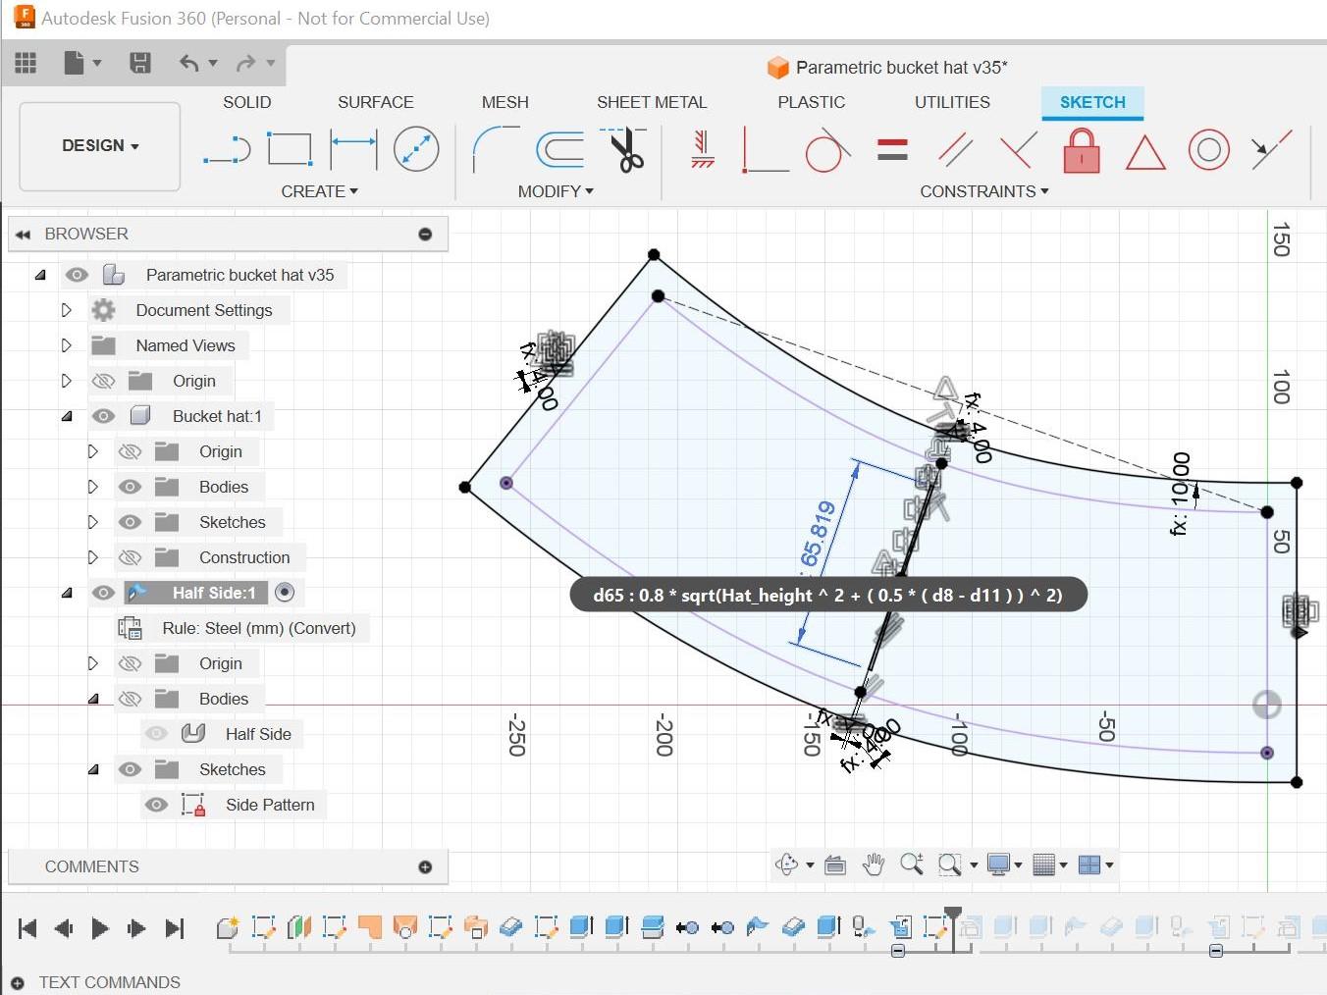This screenshot has height=995, width=1327.
Task: Apply the Parallel constraint
Action: click(955, 149)
